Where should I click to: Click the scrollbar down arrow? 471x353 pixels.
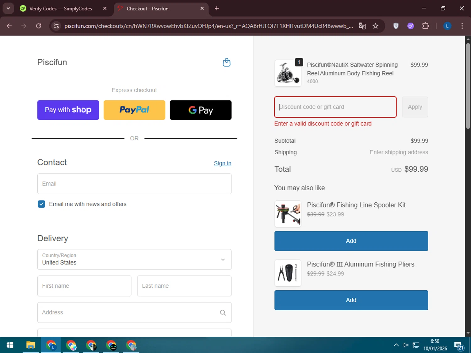click(x=468, y=333)
